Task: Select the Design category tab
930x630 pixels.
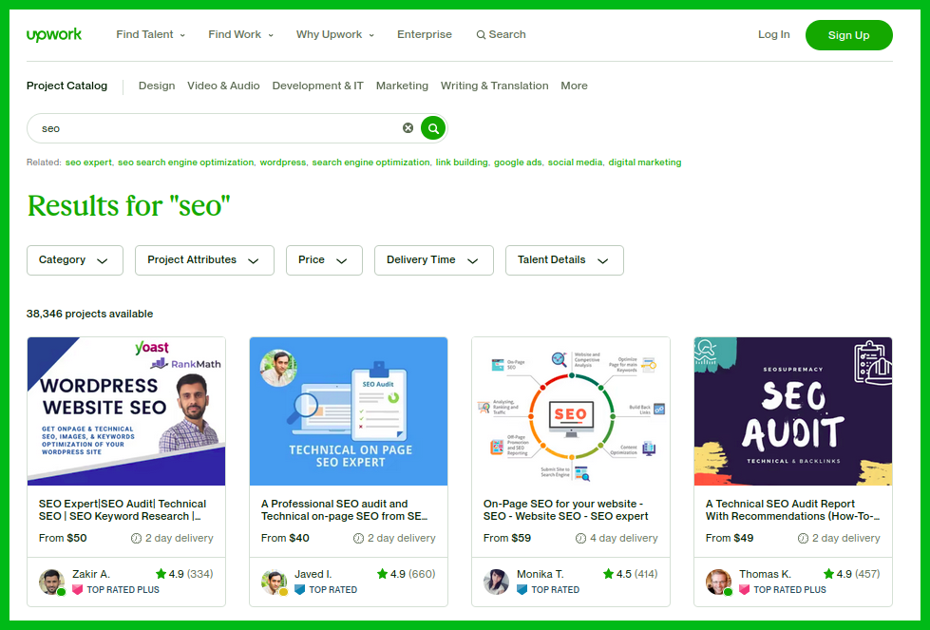Action: tap(157, 86)
